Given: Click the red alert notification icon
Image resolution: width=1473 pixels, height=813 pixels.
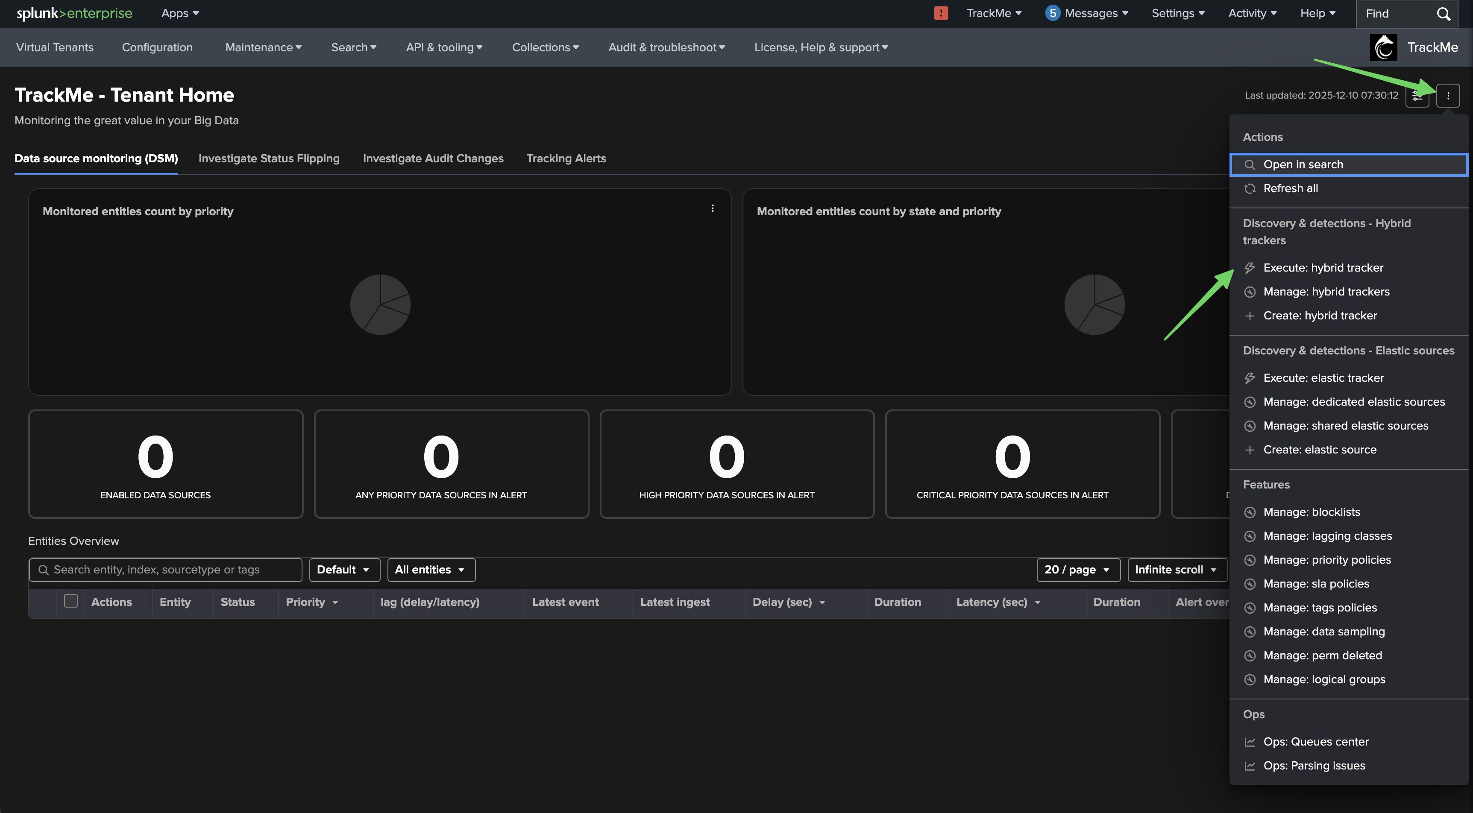Looking at the screenshot, I should [941, 13].
